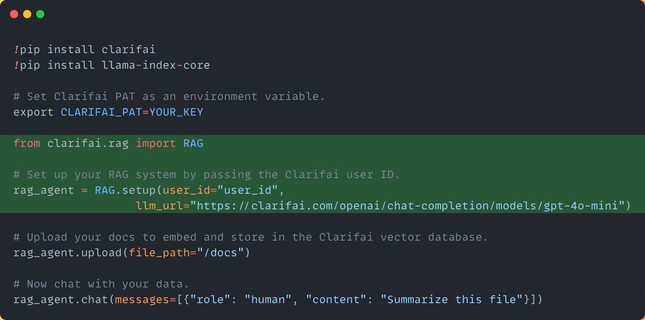Click the 'Upload your docs' comment line
645x320 pixels.
[x=251, y=237]
